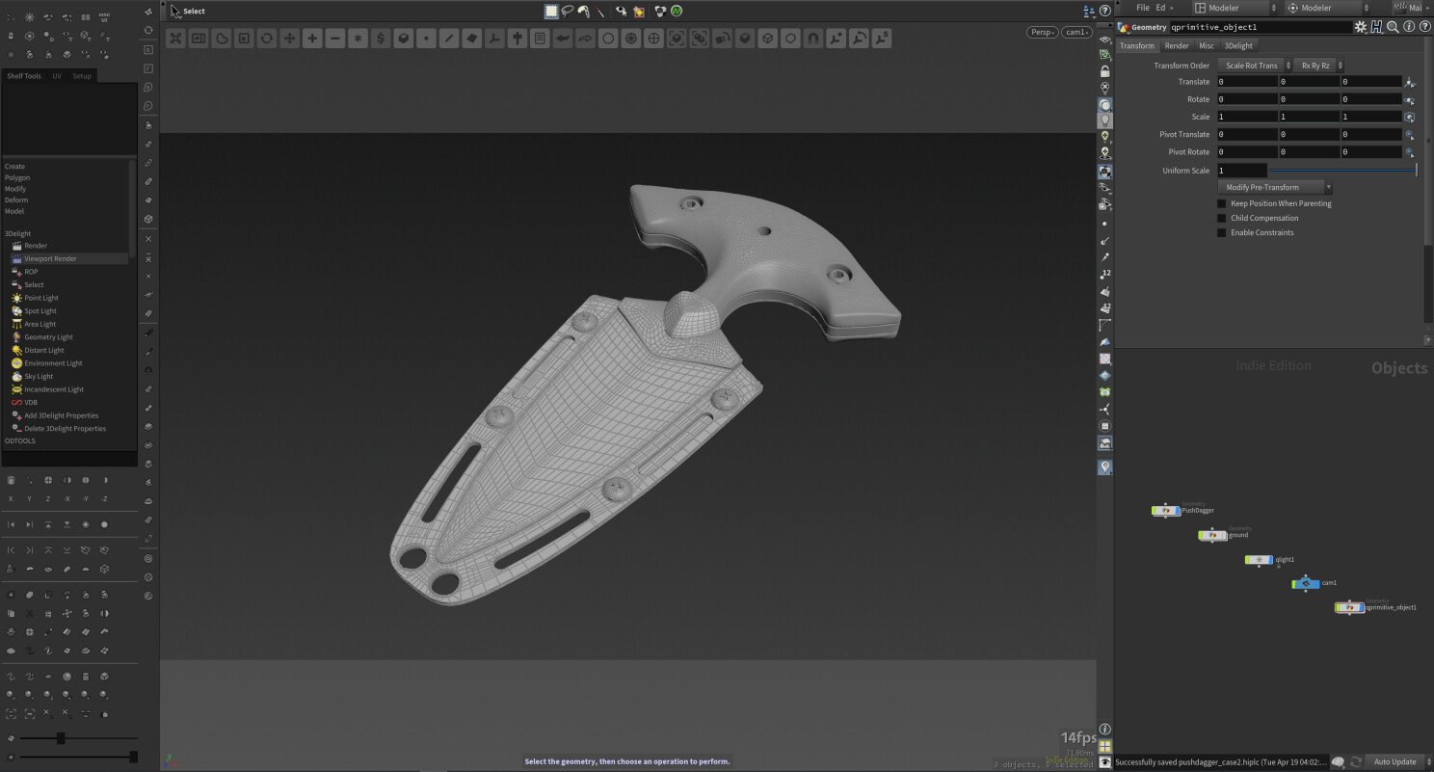Image resolution: width=1434 pixels, height=772 pixels.
Task: Click the Render clapperboard shelf tool
Action: point(30,246)
